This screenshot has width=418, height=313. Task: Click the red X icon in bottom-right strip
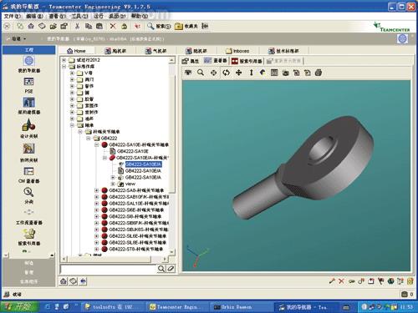tap(341, 281)
